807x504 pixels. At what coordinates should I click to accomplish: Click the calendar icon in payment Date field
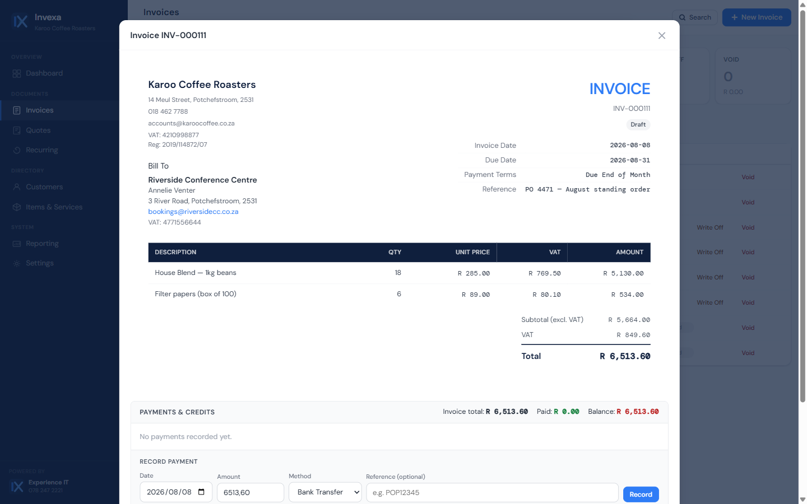tap(201, 492)
